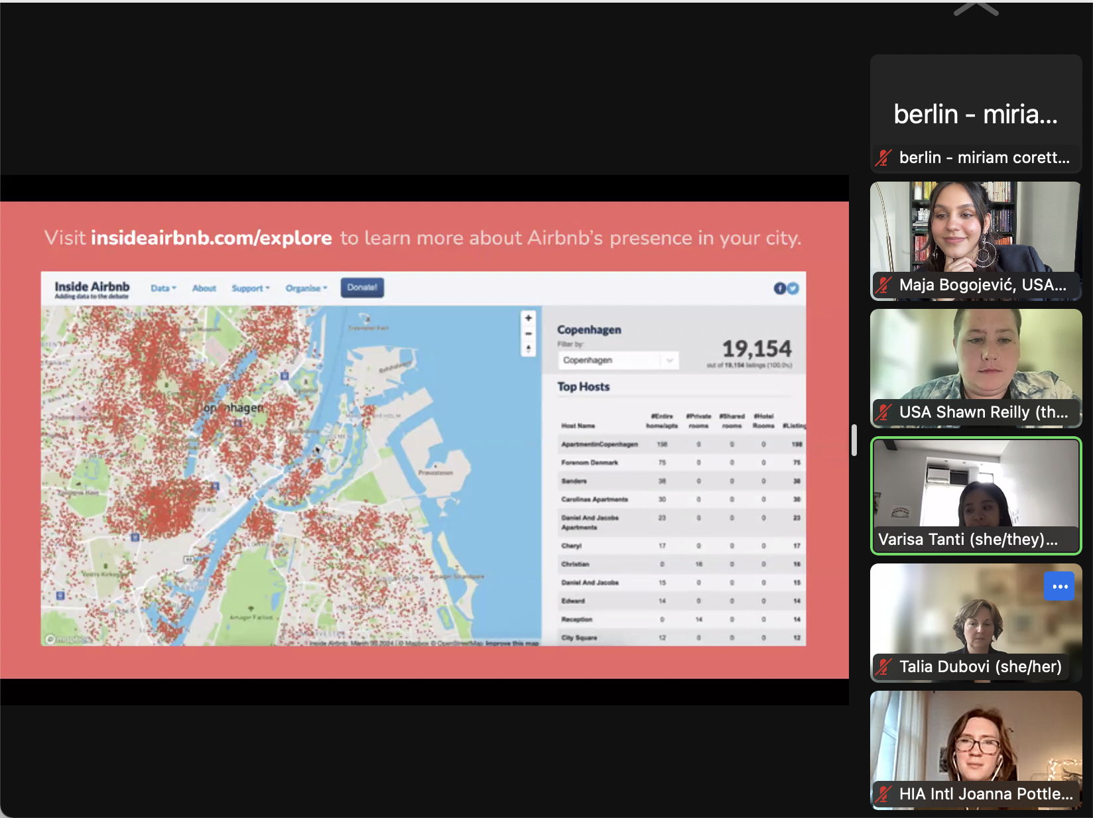The height and width of the screenshot is (818, 1093).
Task: Open the About page link
Action: click(204, 288)
